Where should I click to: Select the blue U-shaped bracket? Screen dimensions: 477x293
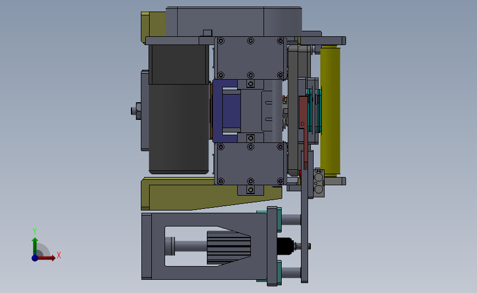coord(218,111)
